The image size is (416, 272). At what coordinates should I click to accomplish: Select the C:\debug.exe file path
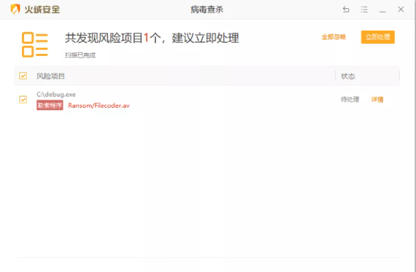[x=56, y=94]
